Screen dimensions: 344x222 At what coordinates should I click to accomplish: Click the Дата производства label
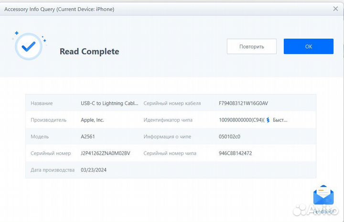pyautogui.click(x=53, y=170)
